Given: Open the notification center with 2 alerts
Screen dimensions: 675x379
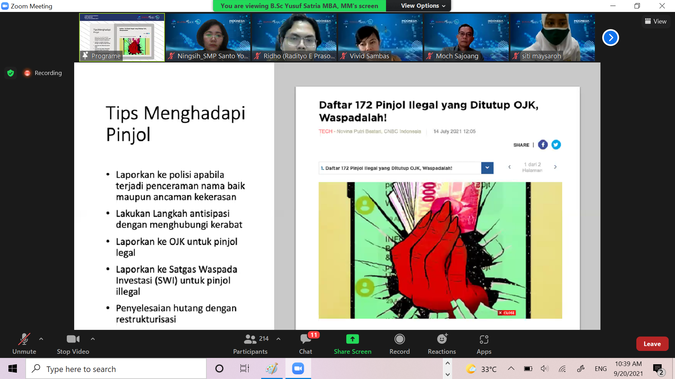Looking at the screenshot, I should click(x=658, y=369).
